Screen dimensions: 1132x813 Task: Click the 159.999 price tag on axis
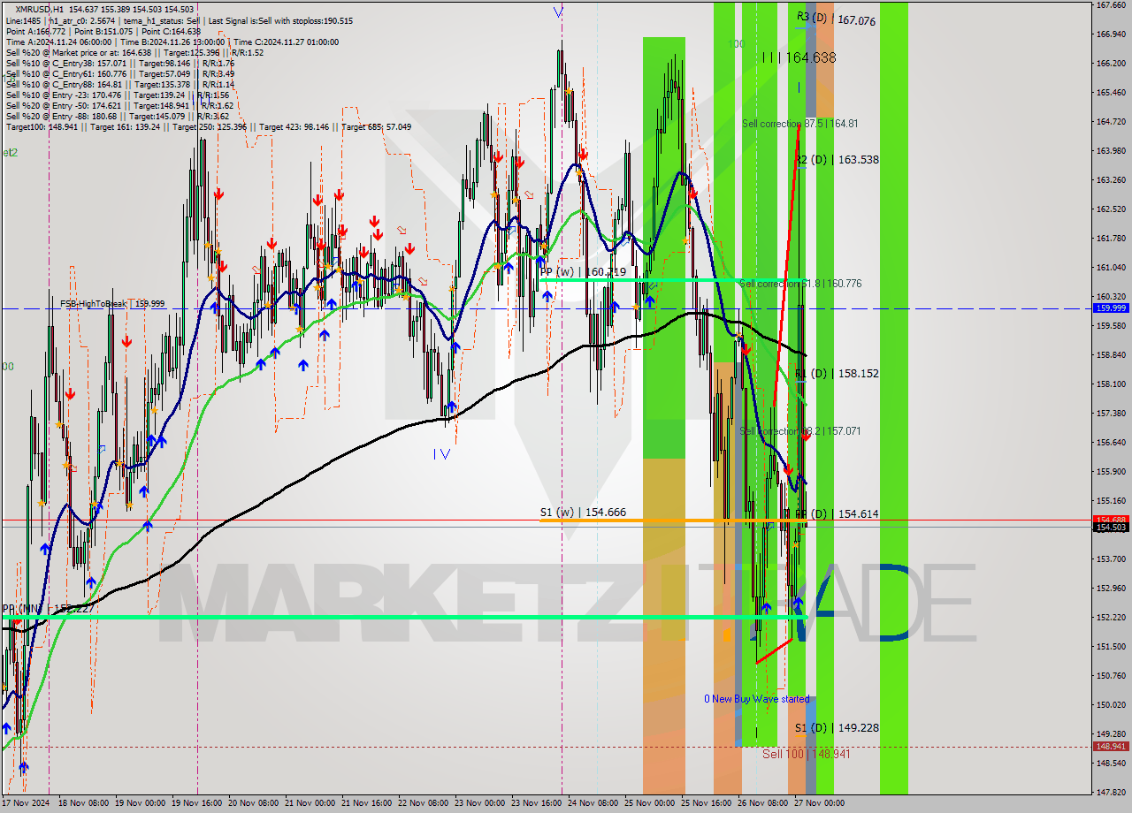tap(1111, 308)
